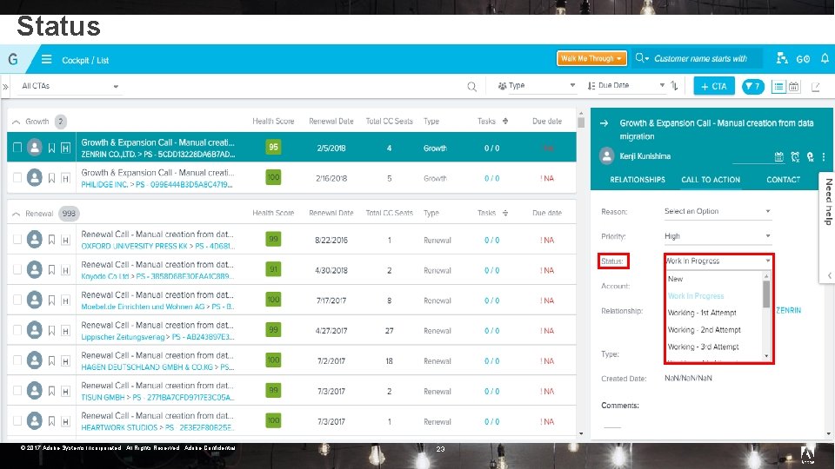Click owner avatar on HEARTWORK STUDIOS row
The height and width of the screenshot is (469, 835).
pyautogui.click(x=35, y=420)
